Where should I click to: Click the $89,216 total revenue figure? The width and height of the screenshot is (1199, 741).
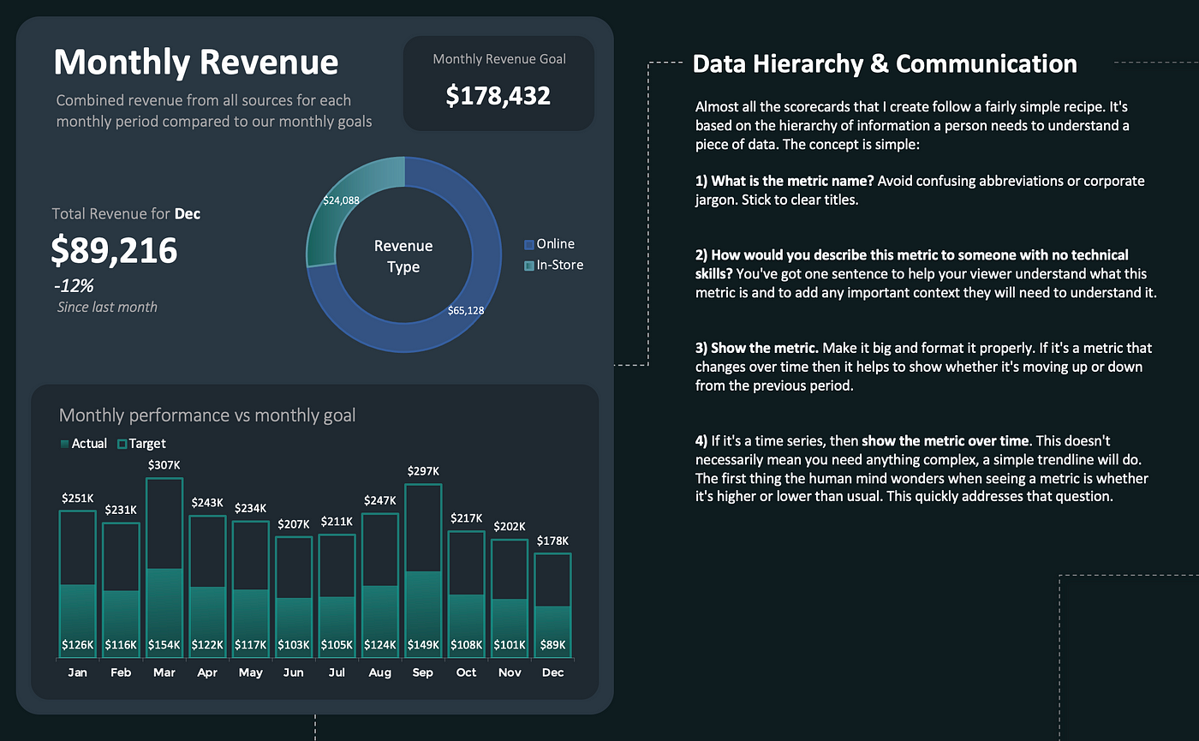114,250
